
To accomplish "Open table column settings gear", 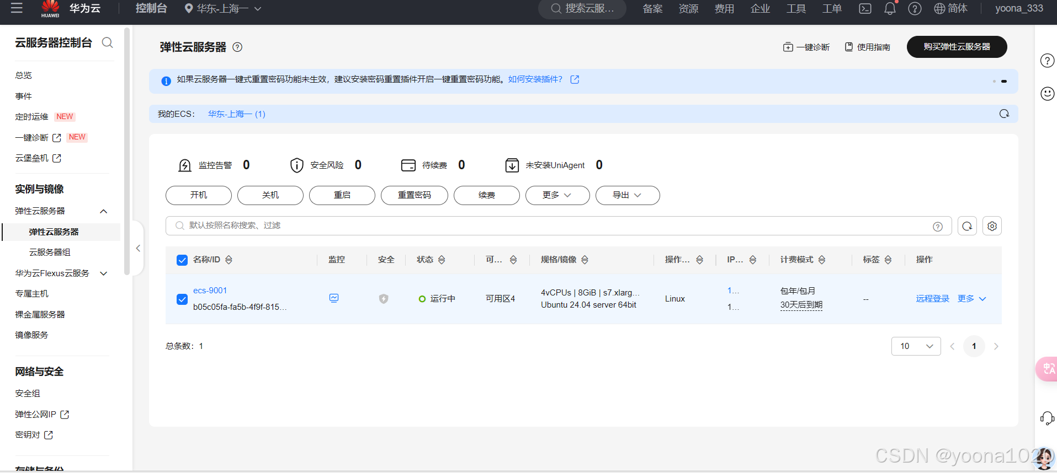I will pyautogui.click(x=992, y=226).
